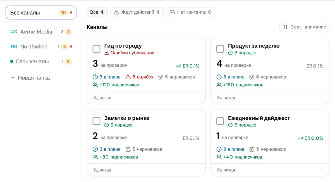The height and width of the screenshot is (182, 335).
Task: Click the trend arrow beside ER 0.0%
Action: pyautogui.click(x=300, y=138)
